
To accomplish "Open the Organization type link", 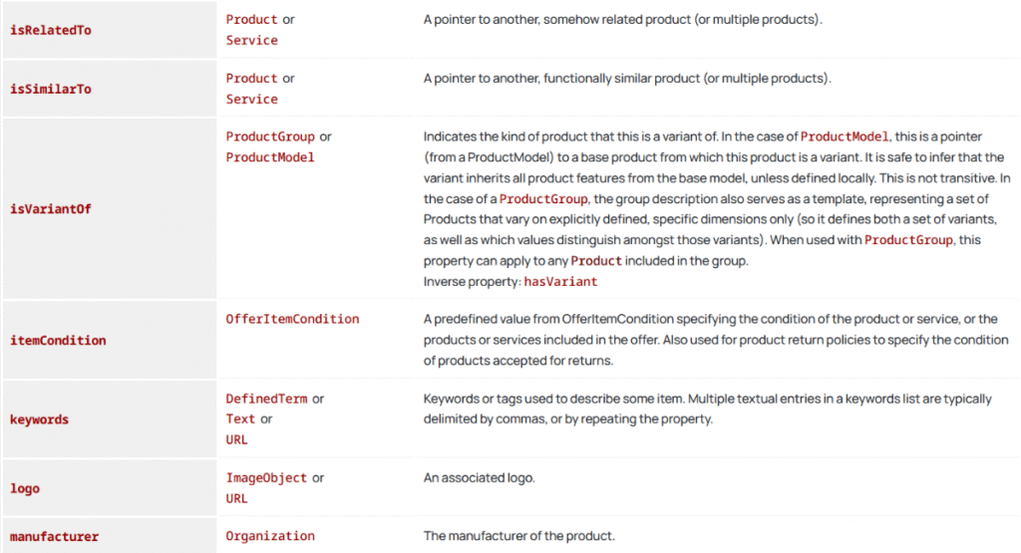I will pos(270,536).
